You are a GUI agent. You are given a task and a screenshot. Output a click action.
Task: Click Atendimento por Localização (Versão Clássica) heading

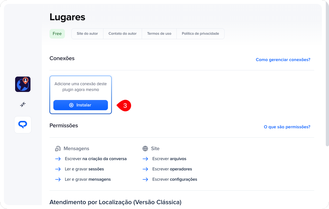(115, 202)
